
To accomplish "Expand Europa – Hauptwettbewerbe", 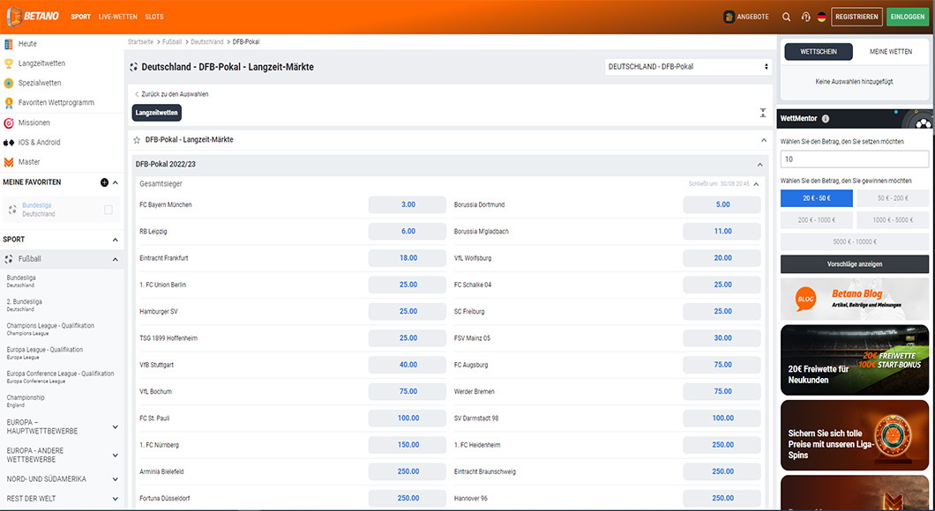I will click(115, 427).
